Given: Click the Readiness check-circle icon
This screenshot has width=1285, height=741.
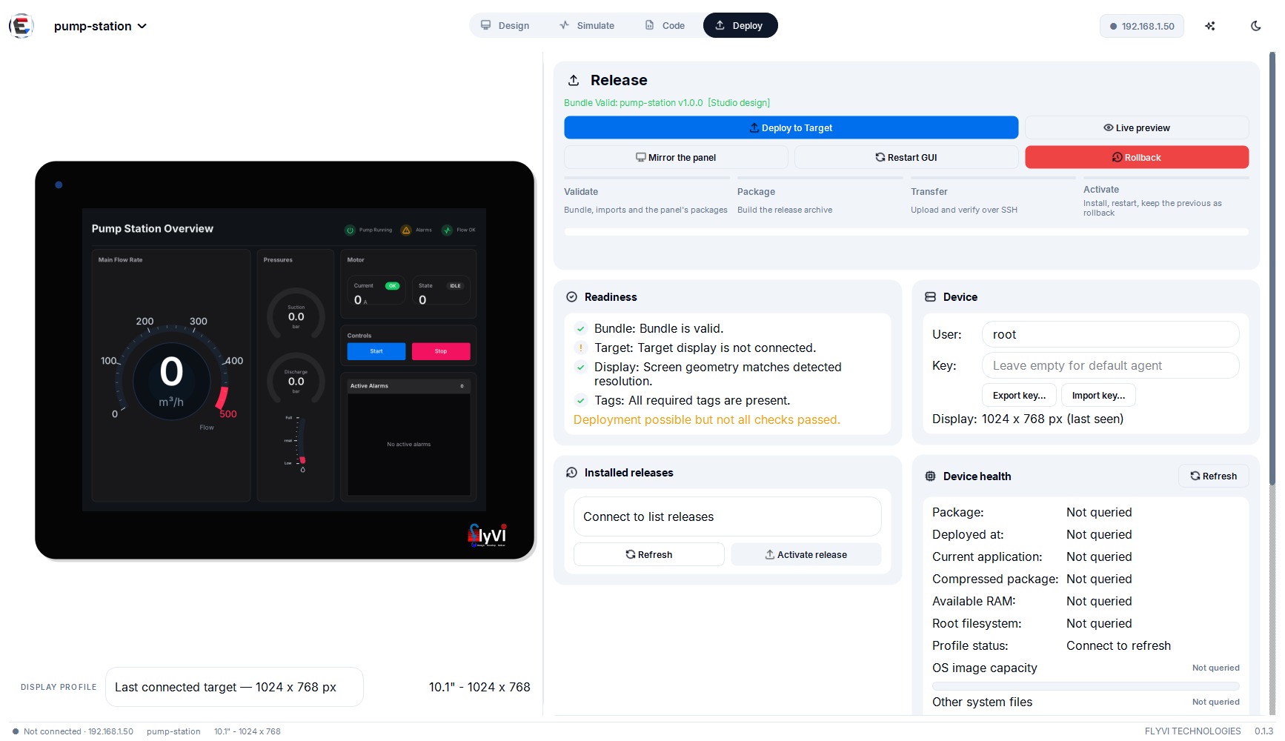Looking at the screenshot, I should [571, 297].
